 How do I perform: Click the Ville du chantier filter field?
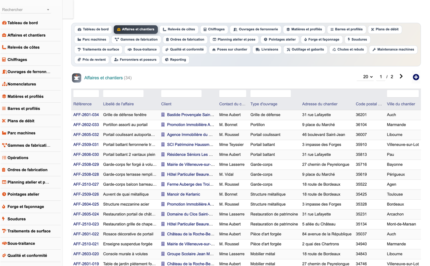click(403, 94)
